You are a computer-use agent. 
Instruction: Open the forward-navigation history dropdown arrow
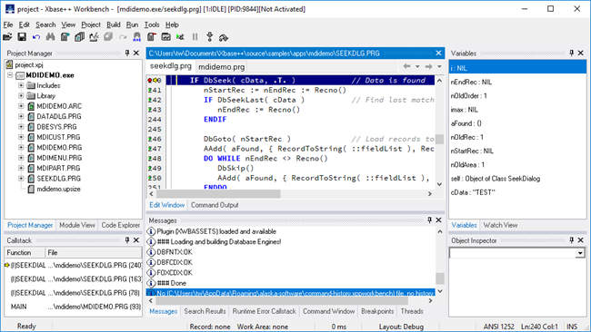(x=439, y=66)
